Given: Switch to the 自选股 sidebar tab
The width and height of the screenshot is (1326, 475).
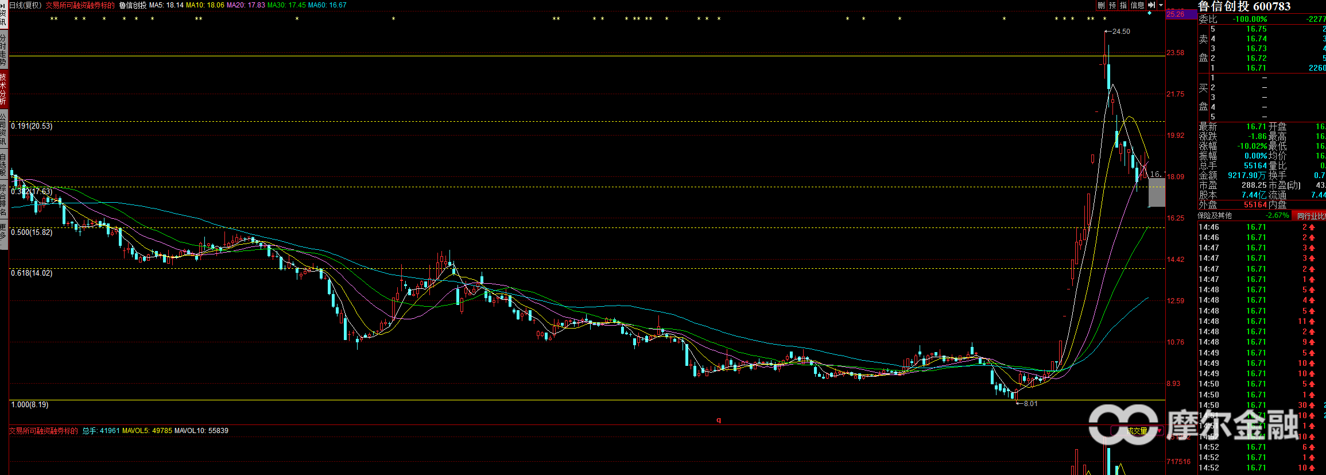Looking at the screenshot, I should 3,165.
